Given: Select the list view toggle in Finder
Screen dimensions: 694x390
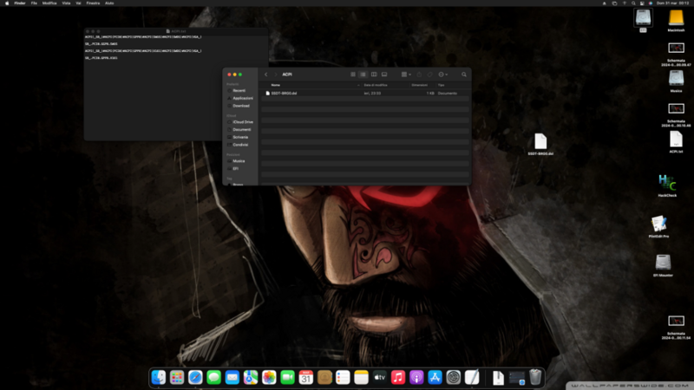Looking at the screenshot, I should click(363, 75).
